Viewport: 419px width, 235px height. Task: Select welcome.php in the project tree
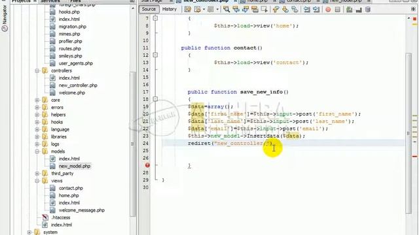tap(72, 93)
